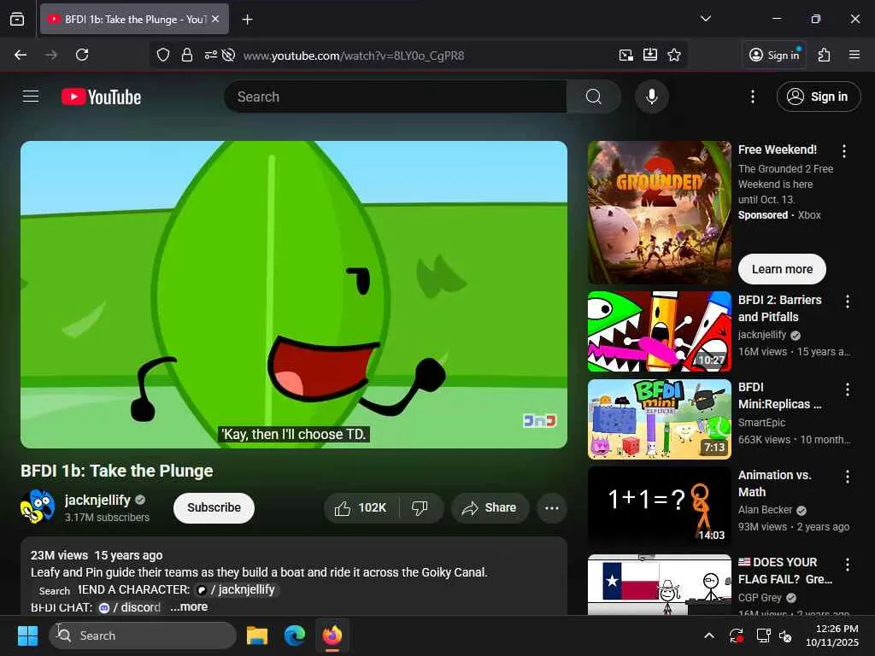
Task: Dislike the video with thumbs down
Action: [x=420, y=507]
